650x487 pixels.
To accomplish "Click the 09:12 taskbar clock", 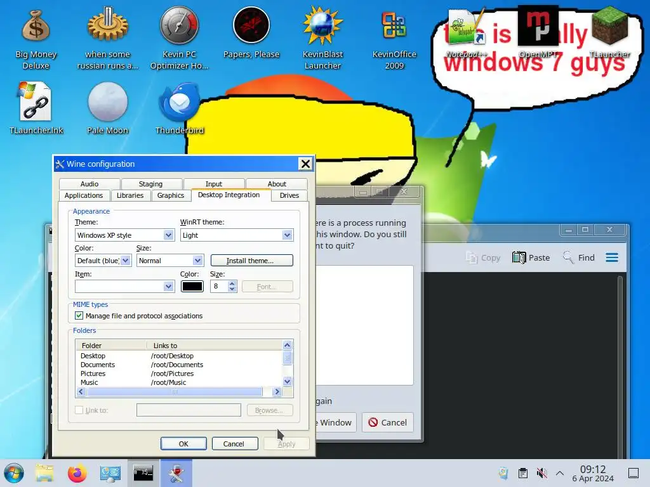I will [592, 469].
